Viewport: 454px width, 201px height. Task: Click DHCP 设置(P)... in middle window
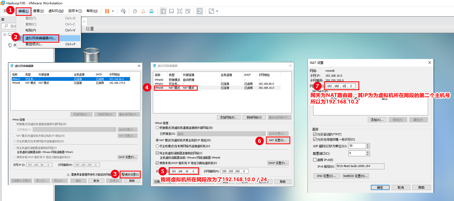click(x=278, y=163)
